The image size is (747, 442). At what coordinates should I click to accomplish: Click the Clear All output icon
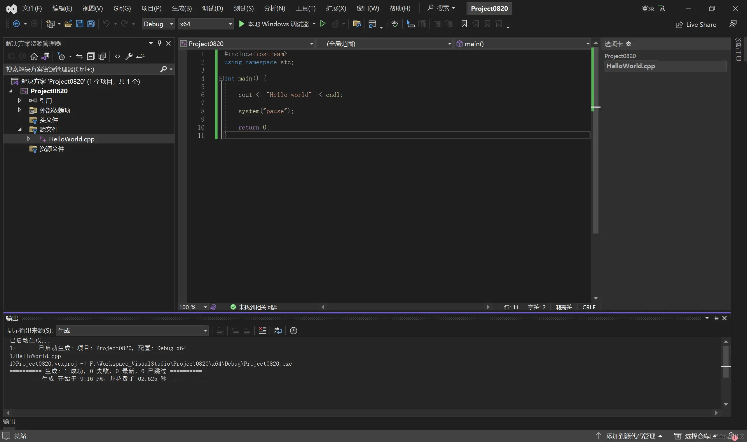[x=262, y=330]
